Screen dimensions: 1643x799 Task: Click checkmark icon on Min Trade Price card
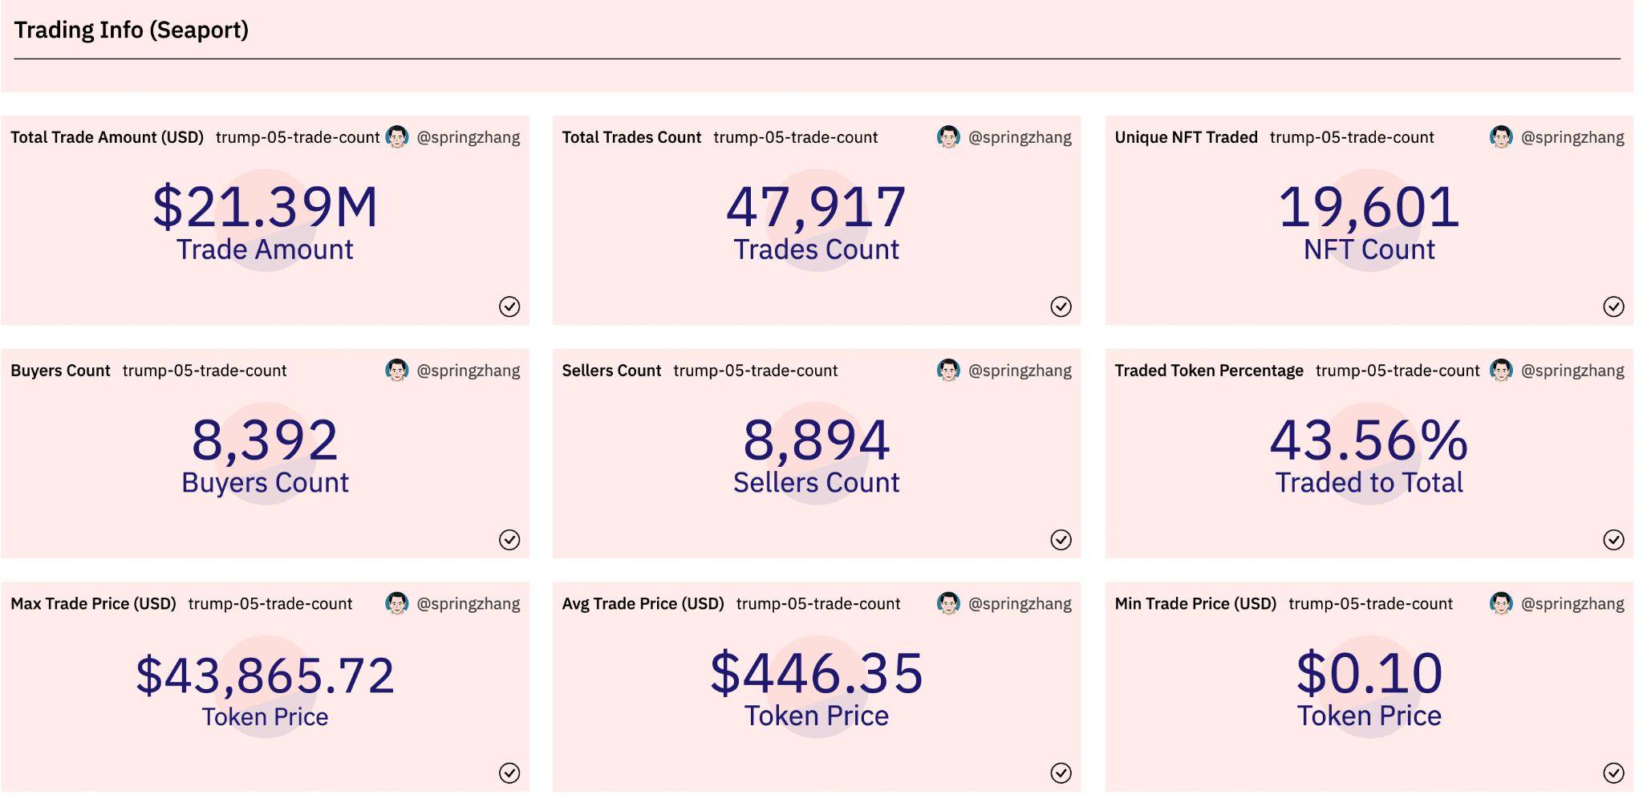[1613, 773]
